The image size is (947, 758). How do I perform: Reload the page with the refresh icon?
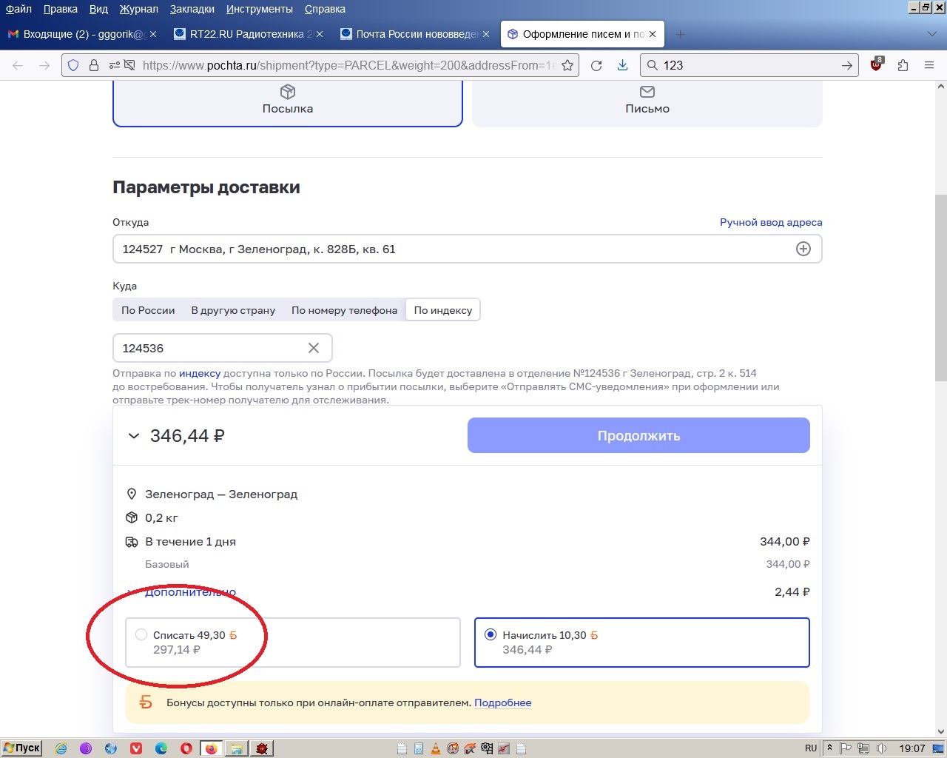pos(596,65)
